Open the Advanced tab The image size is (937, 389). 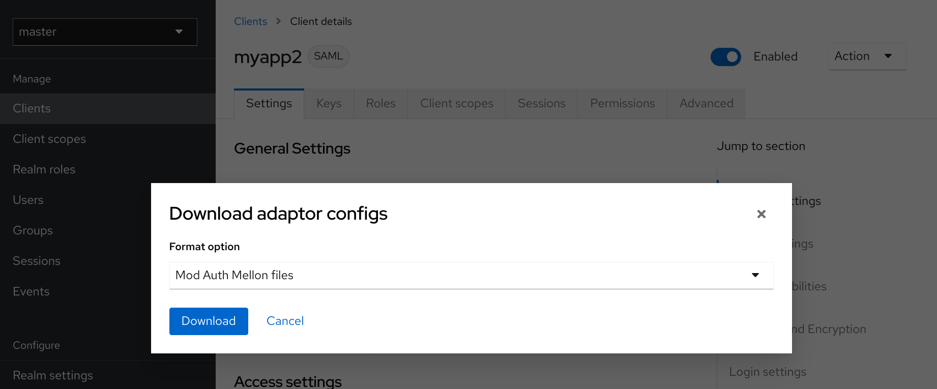(706, 103)
